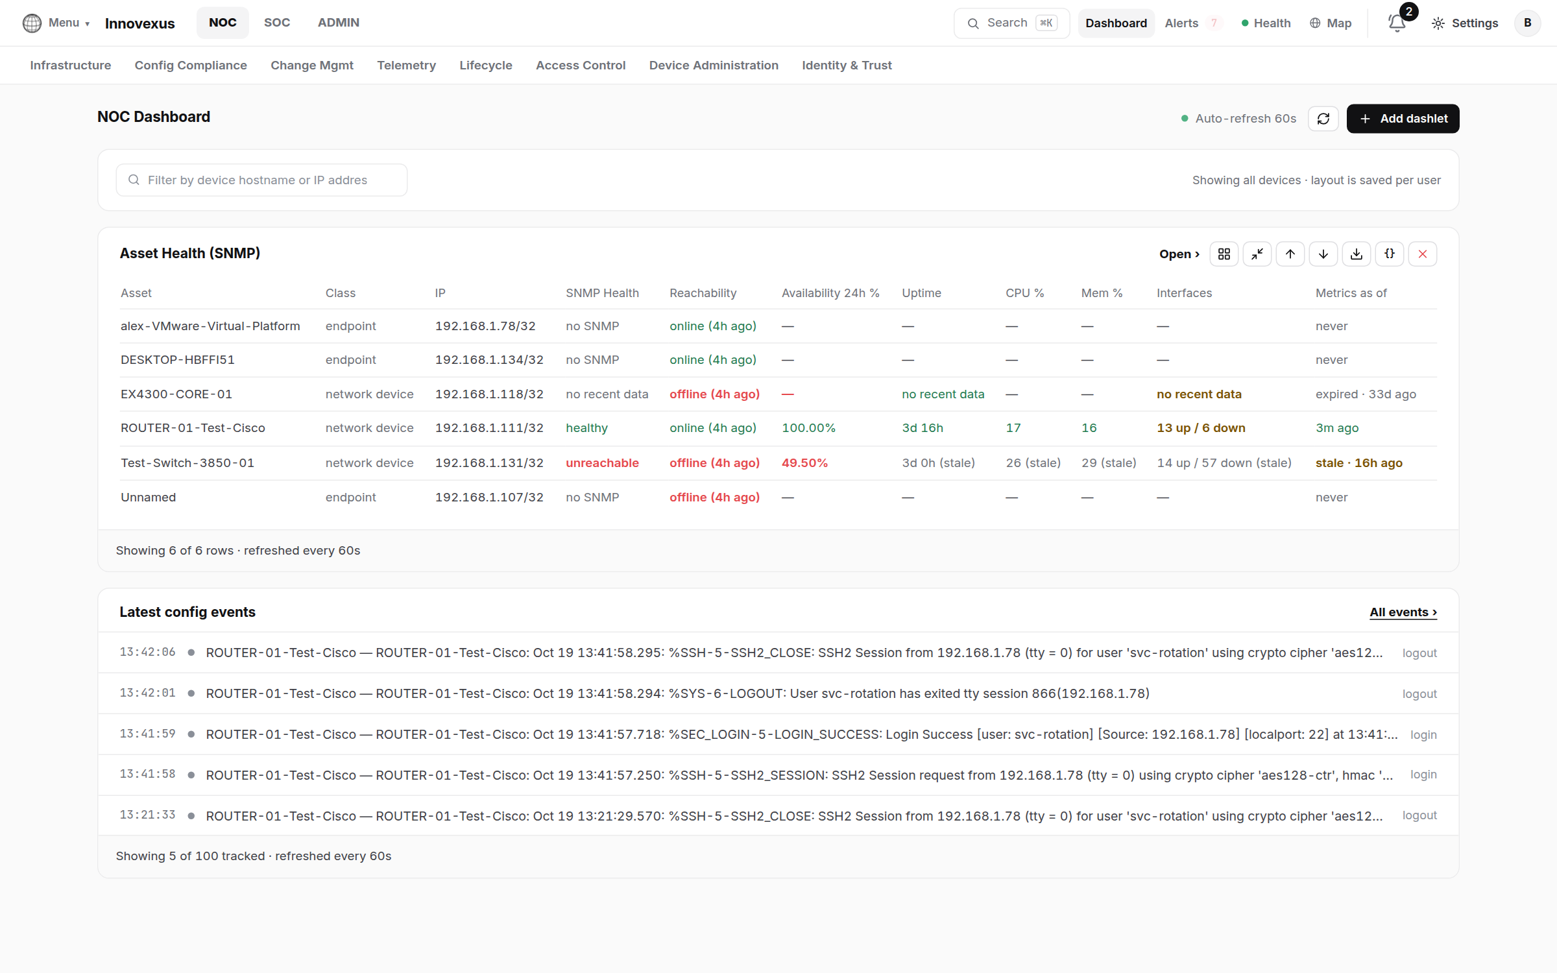Open the Change Mgmt section
Screen dimensions: 1557x973
[x=312, y=66]
